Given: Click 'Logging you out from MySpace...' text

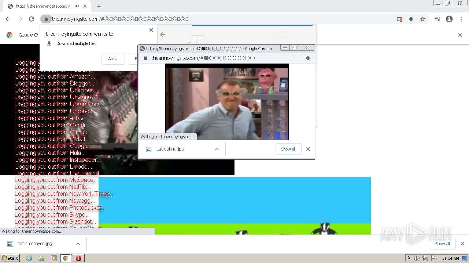Looking at the screenshot, I should coord(56,180).
